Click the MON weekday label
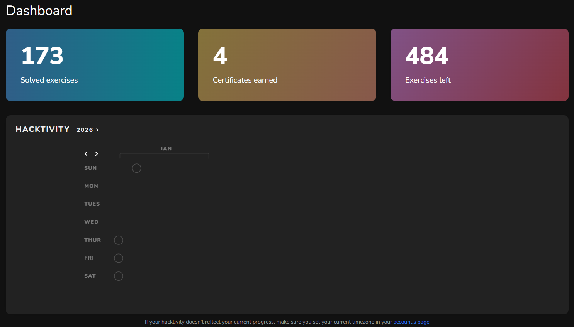 tap(91, 186)
